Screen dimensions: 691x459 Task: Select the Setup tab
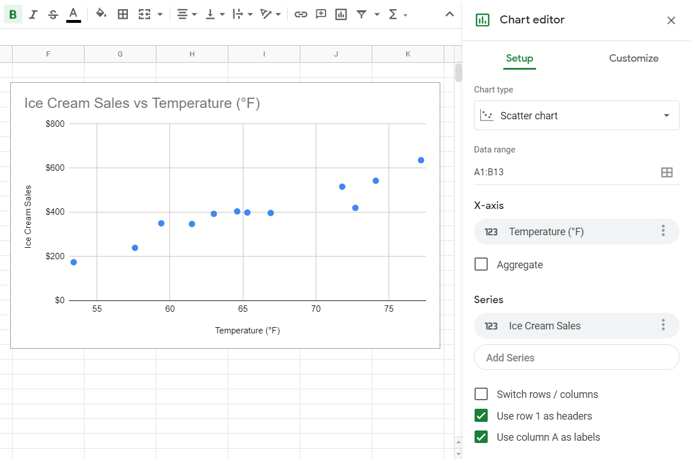point(519,58)
